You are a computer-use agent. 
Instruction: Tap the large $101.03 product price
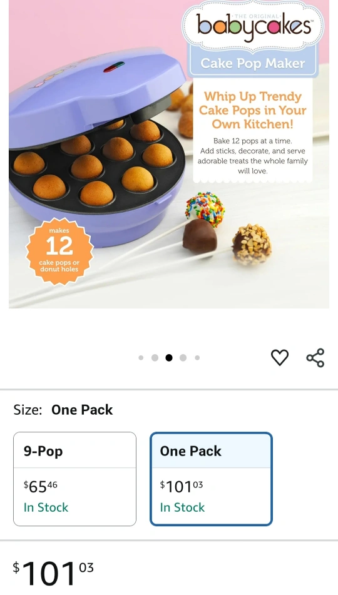(x=53, y=573)
